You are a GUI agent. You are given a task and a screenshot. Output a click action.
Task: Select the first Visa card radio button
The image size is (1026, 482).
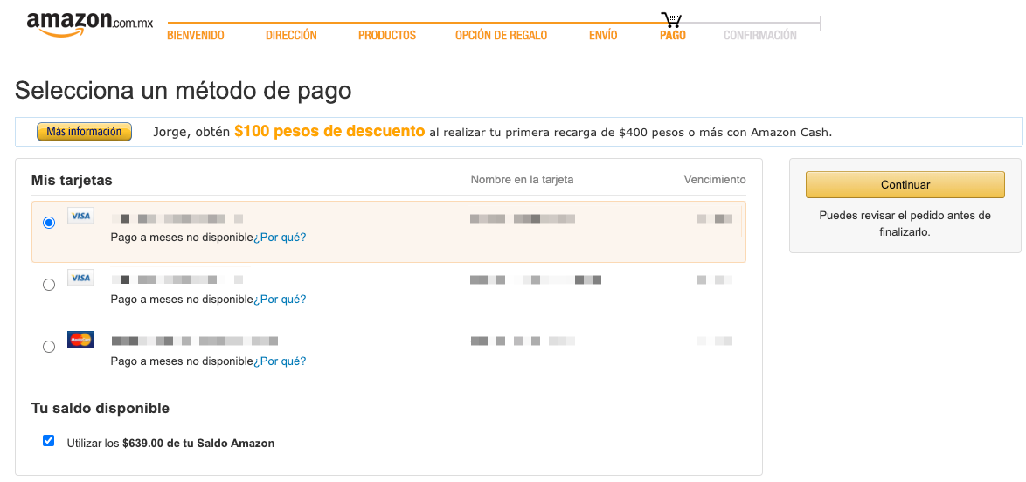(x=48, y=223)
